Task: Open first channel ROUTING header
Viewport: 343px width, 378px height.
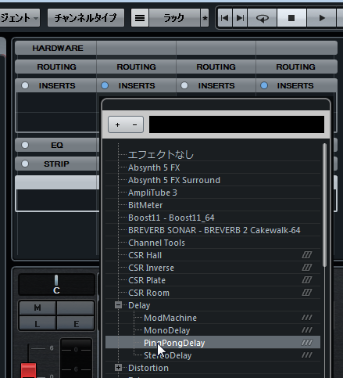Action: (x=55, y=67)
